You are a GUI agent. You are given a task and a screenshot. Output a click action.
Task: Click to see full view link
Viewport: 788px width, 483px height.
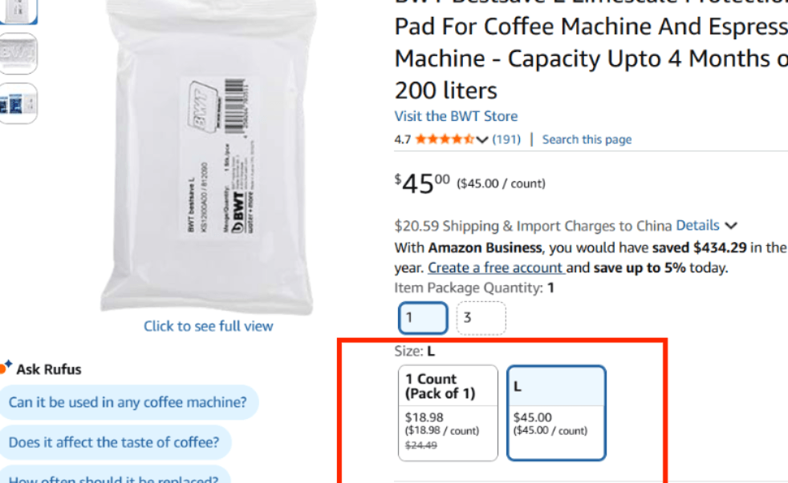point(208,326)
